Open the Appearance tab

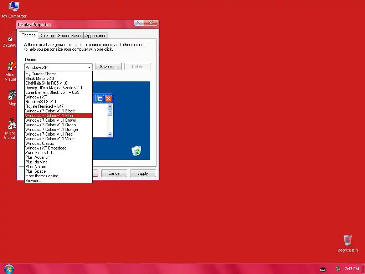96,36
